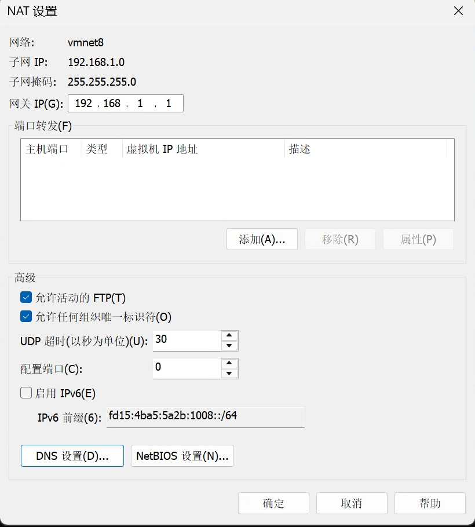Increase UDP timeout with up arrow

pyautogui.click(x=229, y=335)
